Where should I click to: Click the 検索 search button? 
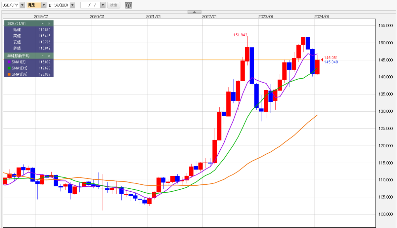(x=114, y=5)
